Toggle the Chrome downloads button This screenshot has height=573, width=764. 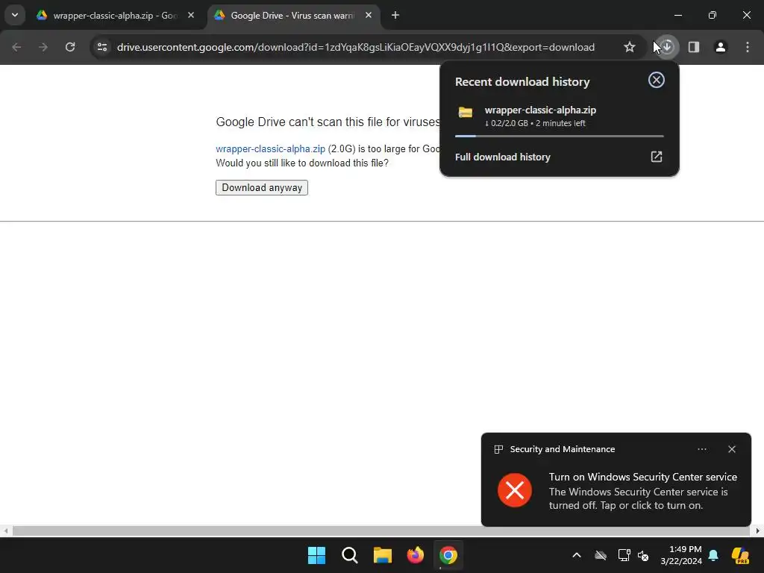click(x=667, y=47)
